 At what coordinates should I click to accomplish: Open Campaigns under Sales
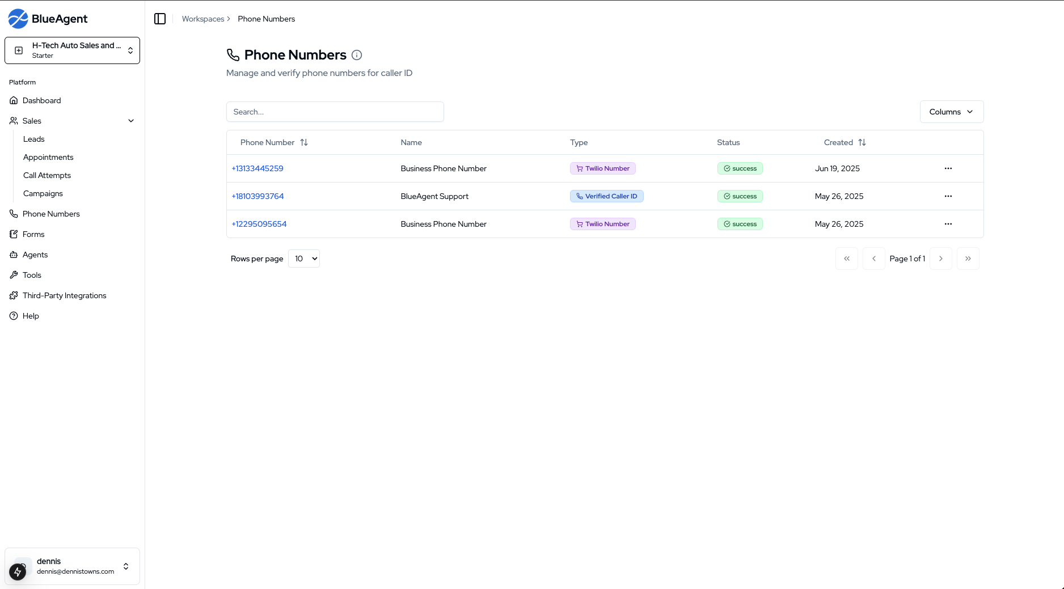[x=43, y=193]
